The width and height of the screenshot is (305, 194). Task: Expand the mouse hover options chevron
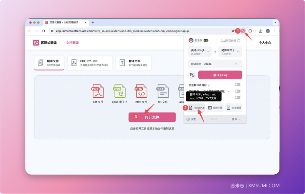[x=228, y=91]
